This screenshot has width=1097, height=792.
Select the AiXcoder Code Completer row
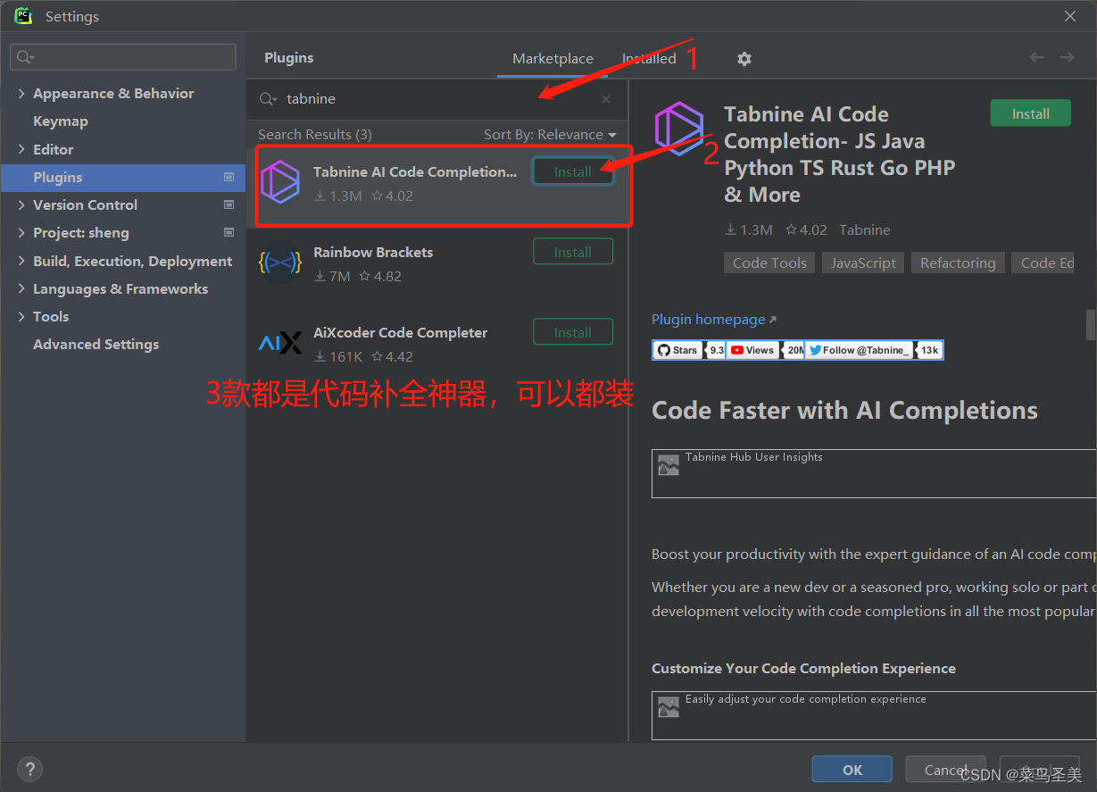pyautogui.click(x=437, y=344)
